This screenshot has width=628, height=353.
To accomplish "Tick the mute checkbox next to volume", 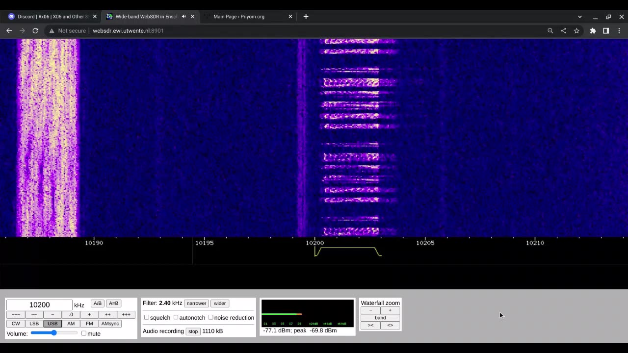I will pos(83,333).
